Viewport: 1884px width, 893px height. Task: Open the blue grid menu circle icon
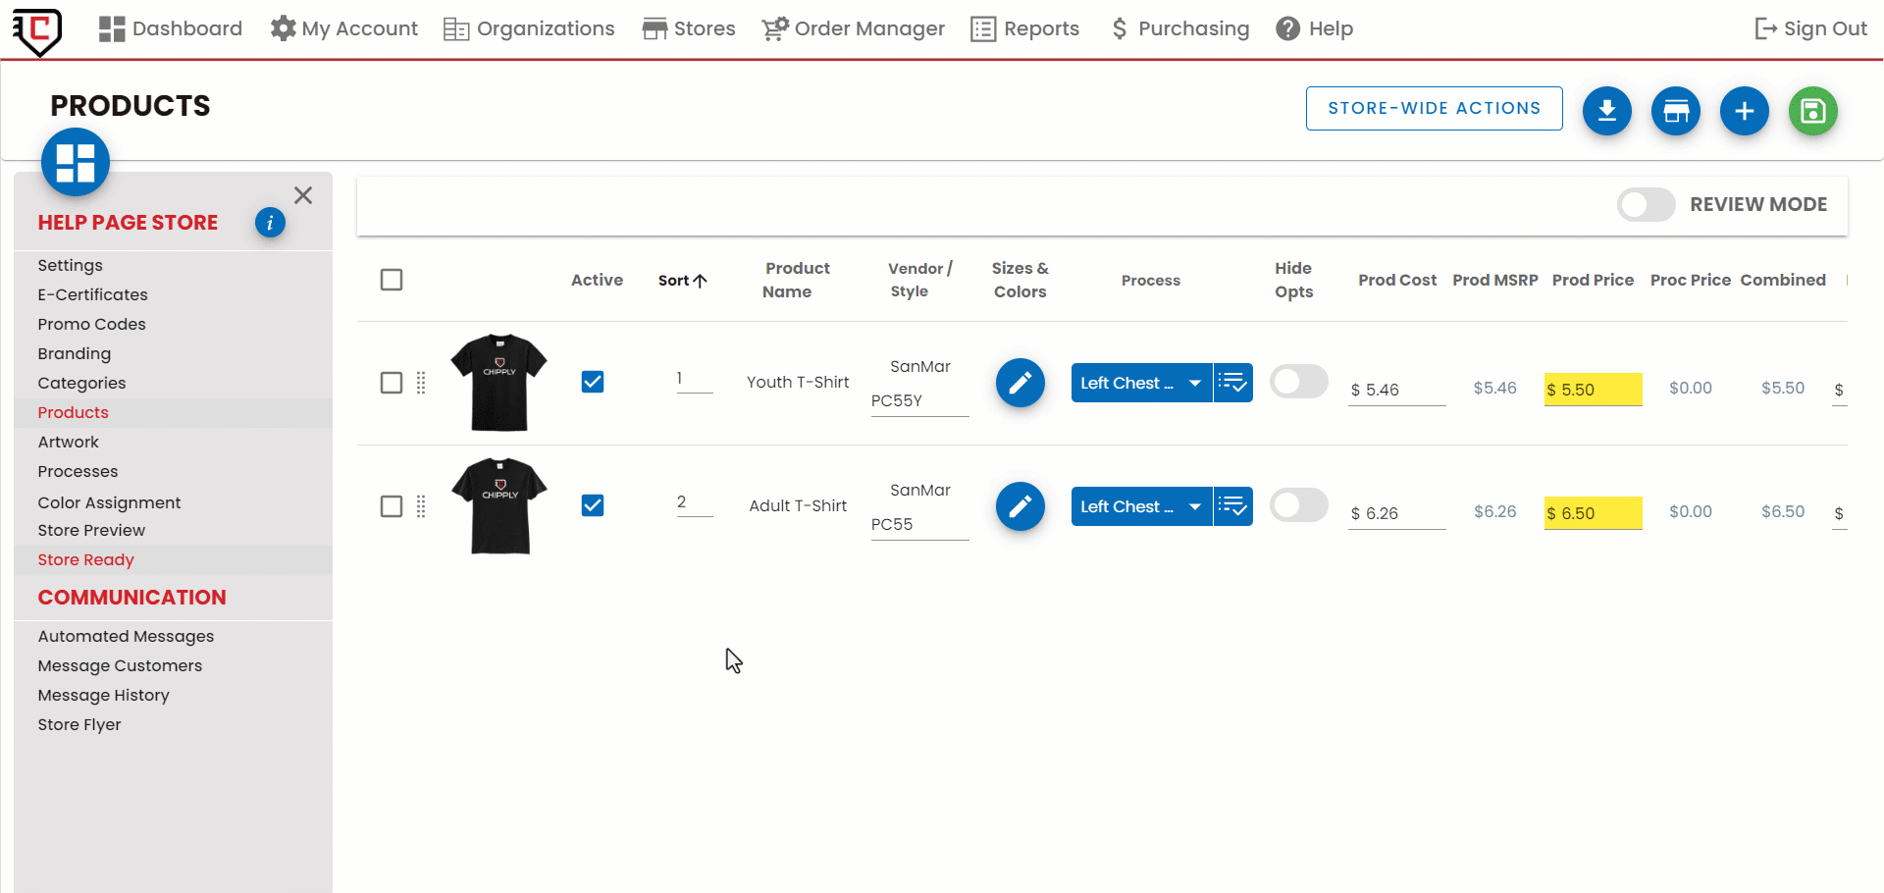pyautogui.click(x=76, y=162)
